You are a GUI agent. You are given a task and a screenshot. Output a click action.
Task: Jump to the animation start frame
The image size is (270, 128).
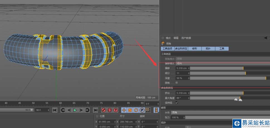[x=55, y=110]
